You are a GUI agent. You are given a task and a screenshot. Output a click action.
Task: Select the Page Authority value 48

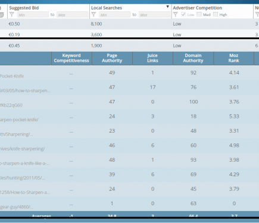pyautogui.click(x=112, y=160)
